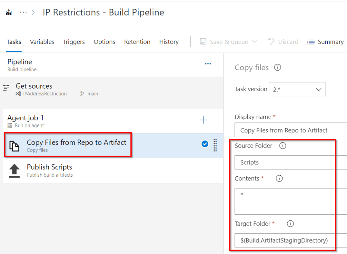Open the Pipeline more options menu
Screen dimensions: 347x254
coord(208,64)
